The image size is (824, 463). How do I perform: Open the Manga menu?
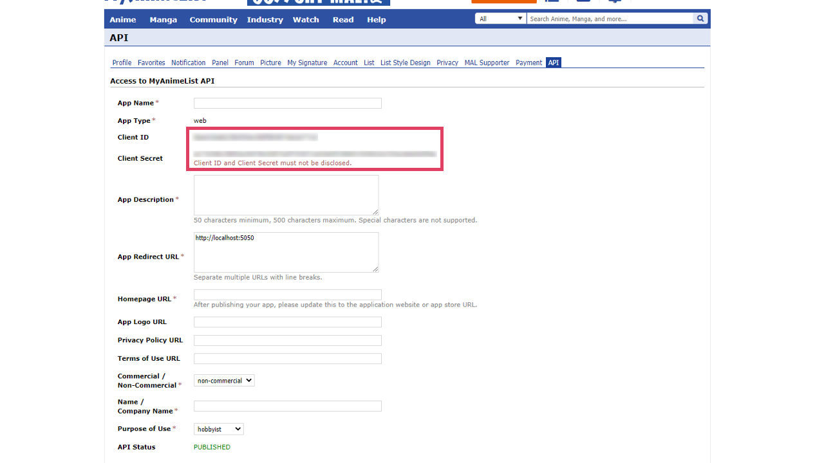pos(164,19)
